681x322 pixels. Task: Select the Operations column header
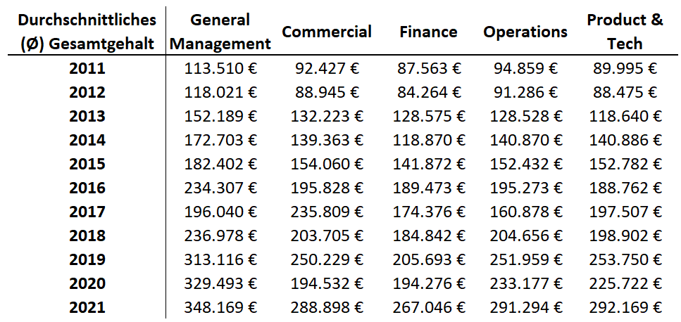pyautogui.click(x=525, y=32)
